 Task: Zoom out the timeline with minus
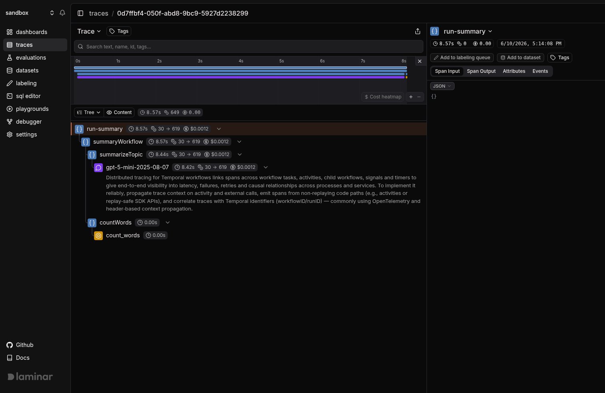(x=419, y=97)
